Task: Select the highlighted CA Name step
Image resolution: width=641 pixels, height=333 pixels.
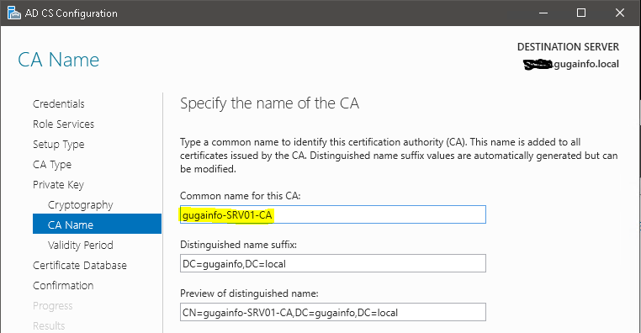Action: (x=97, y=224)
